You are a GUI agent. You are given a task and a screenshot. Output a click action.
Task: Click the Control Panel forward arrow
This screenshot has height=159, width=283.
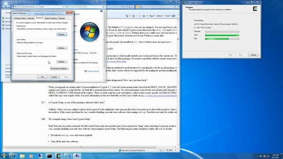pos(8,7)
